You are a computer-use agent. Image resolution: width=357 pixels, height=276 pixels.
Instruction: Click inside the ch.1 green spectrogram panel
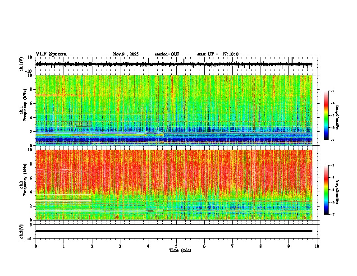[x=174, y=110]
